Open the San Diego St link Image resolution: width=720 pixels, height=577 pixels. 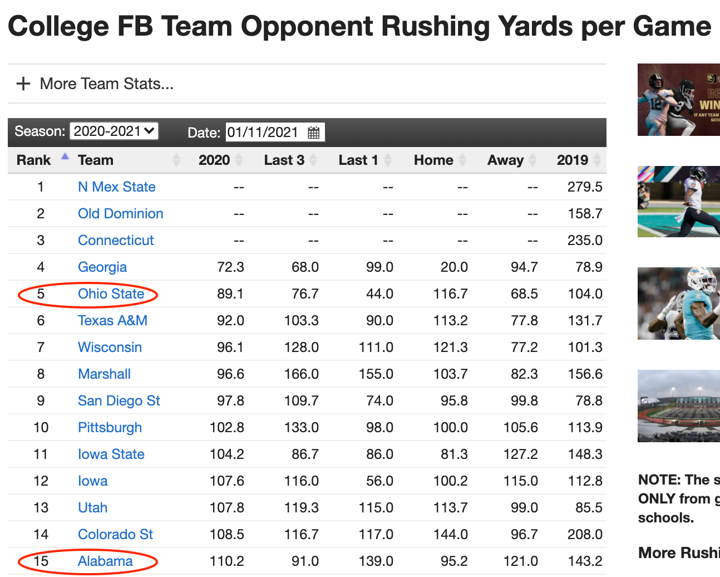119,400
